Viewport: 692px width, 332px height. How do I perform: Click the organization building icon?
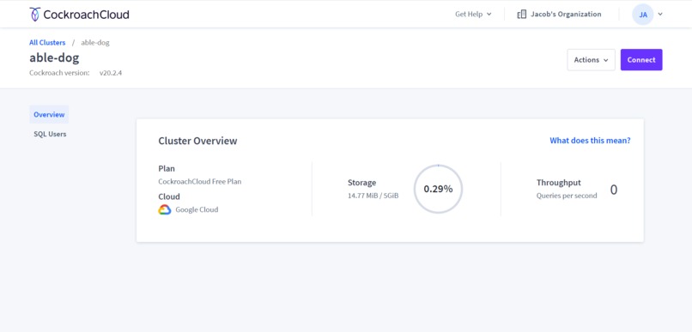pyautogui.click(x=522, y=14)
